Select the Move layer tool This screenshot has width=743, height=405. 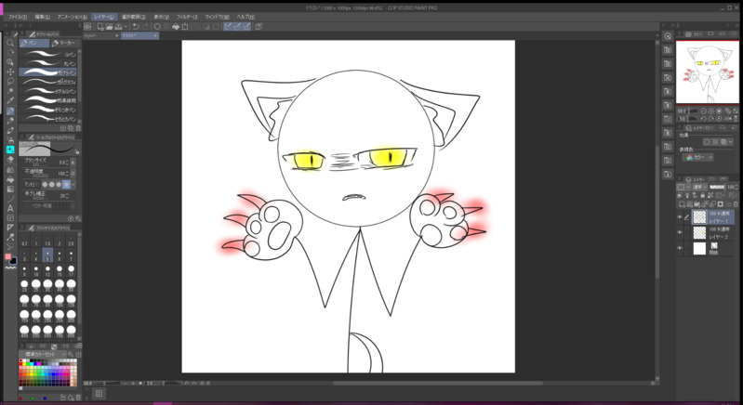click(10, 72)
